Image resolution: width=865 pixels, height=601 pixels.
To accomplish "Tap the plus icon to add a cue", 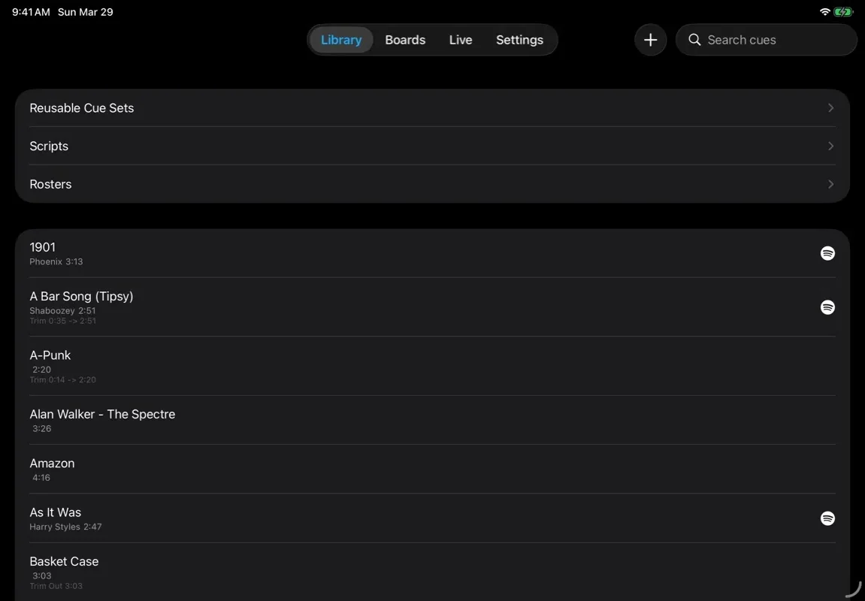I will pyautogui.click(x=650, y=39).
